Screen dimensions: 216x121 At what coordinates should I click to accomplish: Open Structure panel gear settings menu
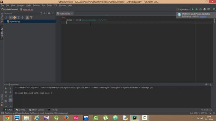[49, 13]
